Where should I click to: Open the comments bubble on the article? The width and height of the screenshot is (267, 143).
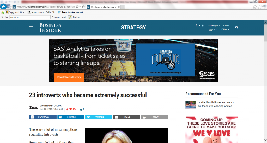click(82, 109)
